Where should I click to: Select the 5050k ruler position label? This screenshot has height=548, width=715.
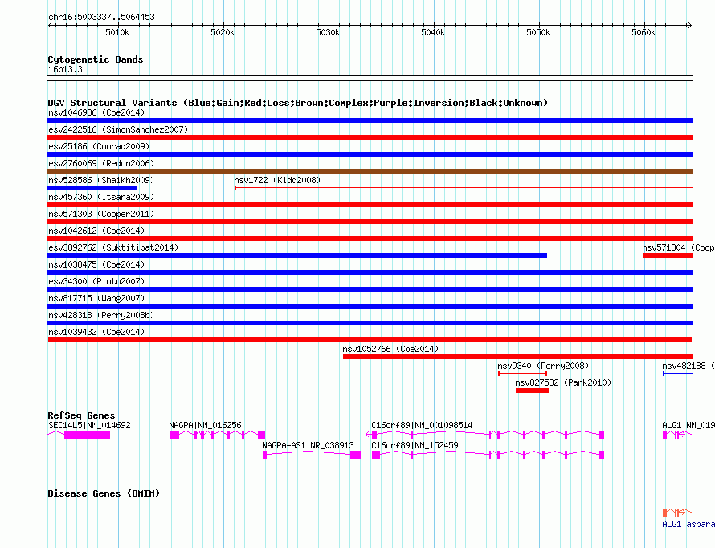click(x=538, y=32)
